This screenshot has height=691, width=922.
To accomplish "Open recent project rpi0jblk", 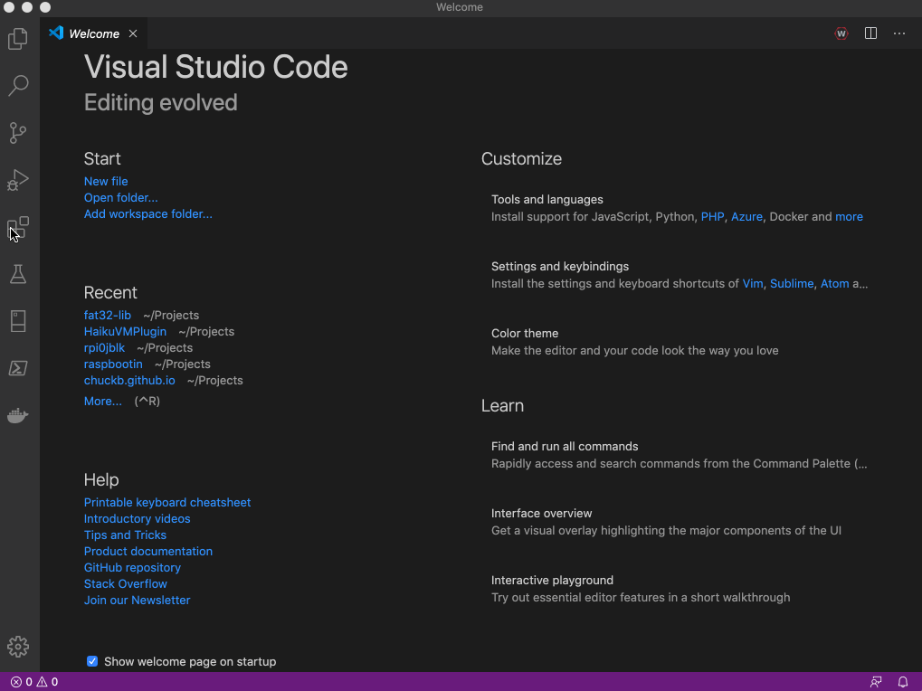I will 104,348.
